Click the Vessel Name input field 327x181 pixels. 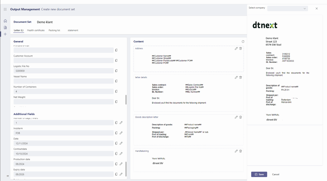64,81
